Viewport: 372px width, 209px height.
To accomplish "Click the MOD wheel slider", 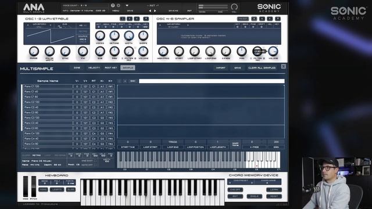I will pyautogui.click(x=26, y=186).
